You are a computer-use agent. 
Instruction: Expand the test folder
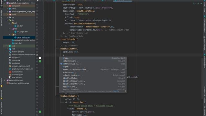click(7, 46)
